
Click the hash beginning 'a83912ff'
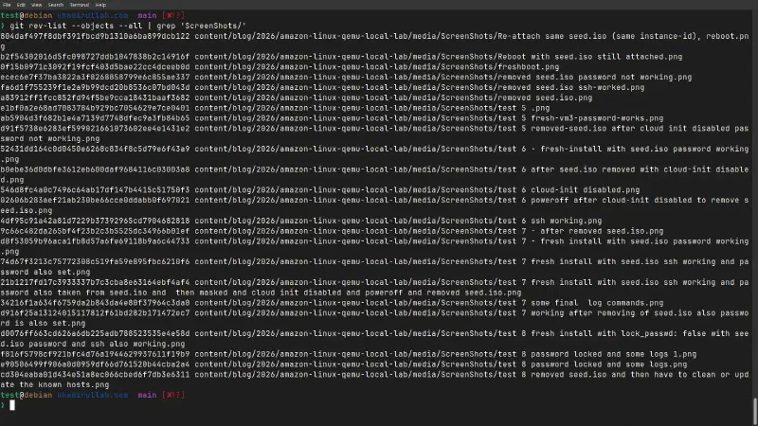click(x=96, y=98)
